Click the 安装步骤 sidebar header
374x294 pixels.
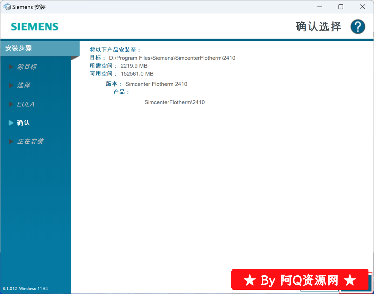40,48
